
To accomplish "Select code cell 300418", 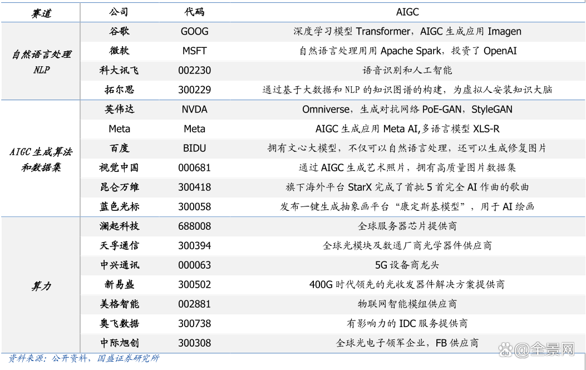I will pyautogui.click(x=194, y=188).
